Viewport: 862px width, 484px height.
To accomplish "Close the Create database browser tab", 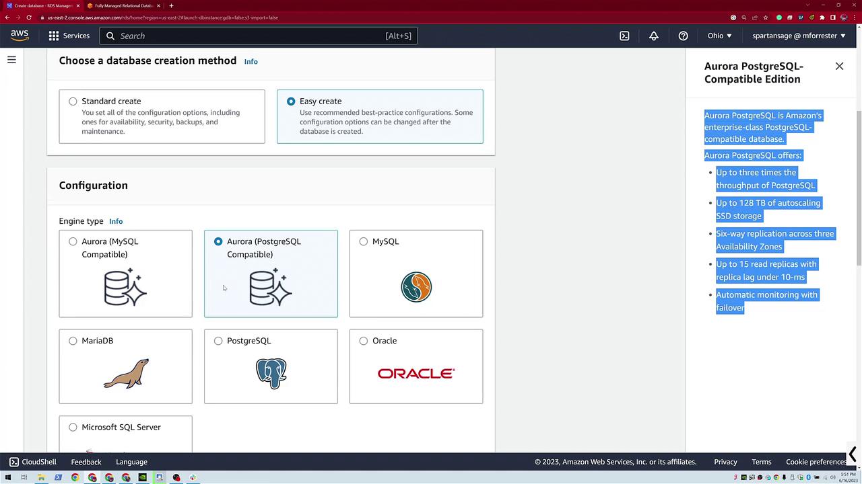I will 78,5.
